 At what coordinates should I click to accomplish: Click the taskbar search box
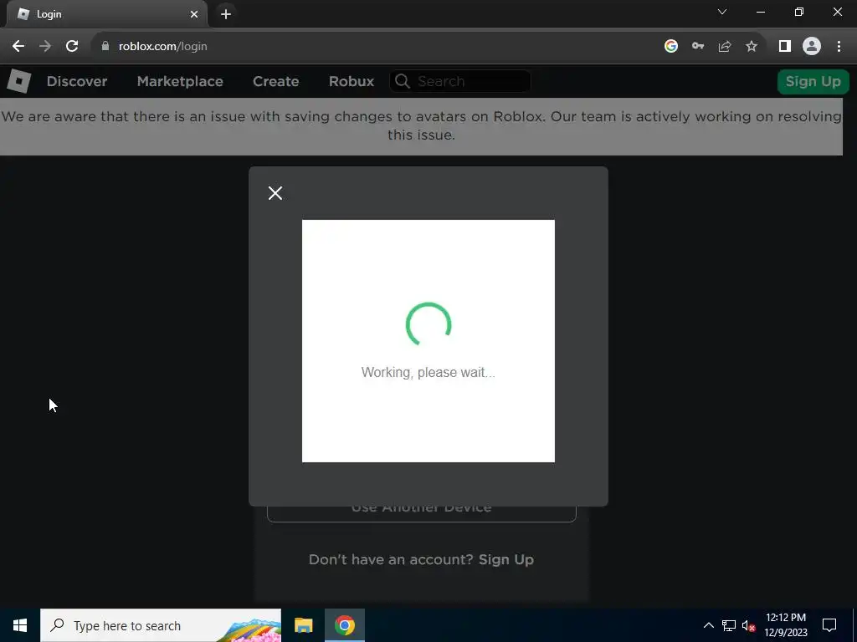[161, 625]
